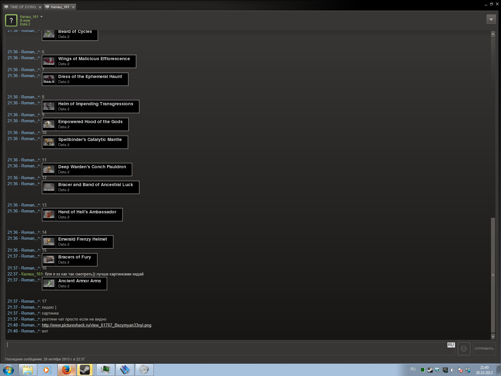Click Bracer and Band of Ancestral Luck title
Screen dimensions: 501x376
coord(96,185)
